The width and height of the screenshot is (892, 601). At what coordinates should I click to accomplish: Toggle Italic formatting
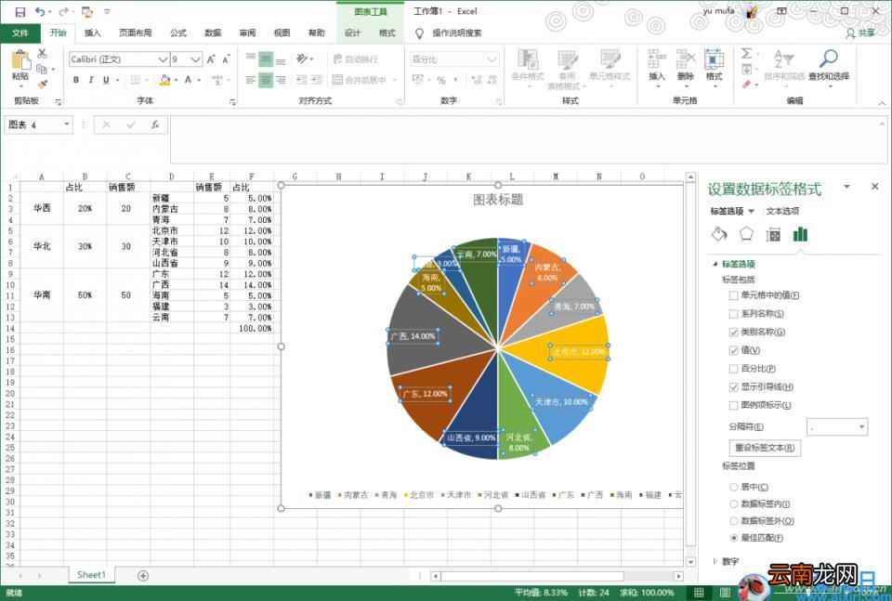click(x=90, y=80)
